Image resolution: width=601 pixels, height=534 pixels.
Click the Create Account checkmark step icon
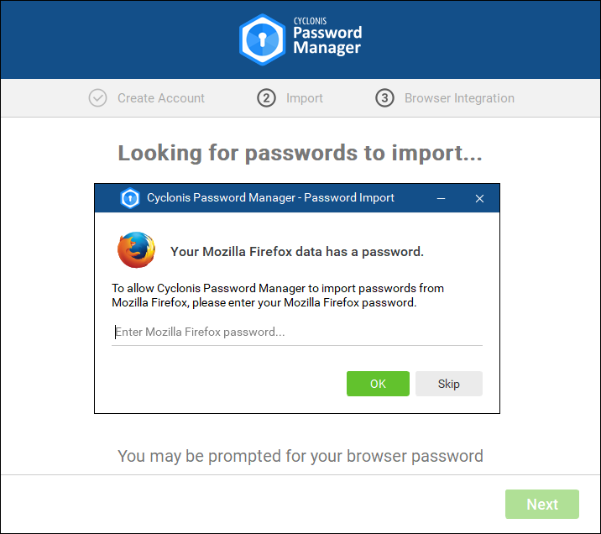point(98,98)
